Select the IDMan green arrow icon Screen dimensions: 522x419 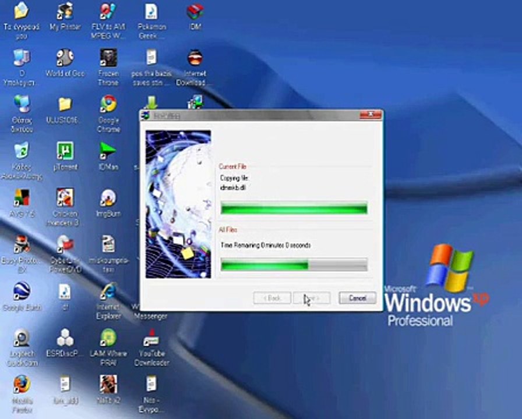[108, 151]
